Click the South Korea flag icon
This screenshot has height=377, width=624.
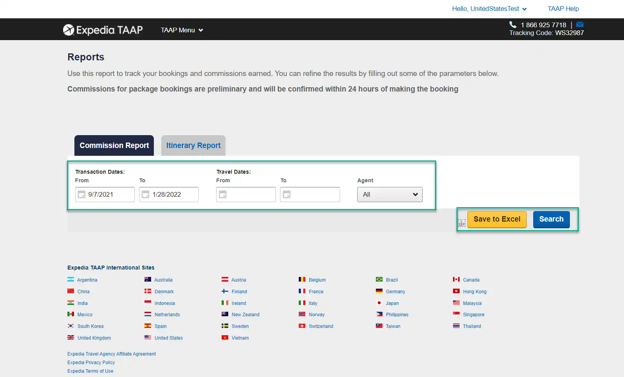click(x=71, y=326)
